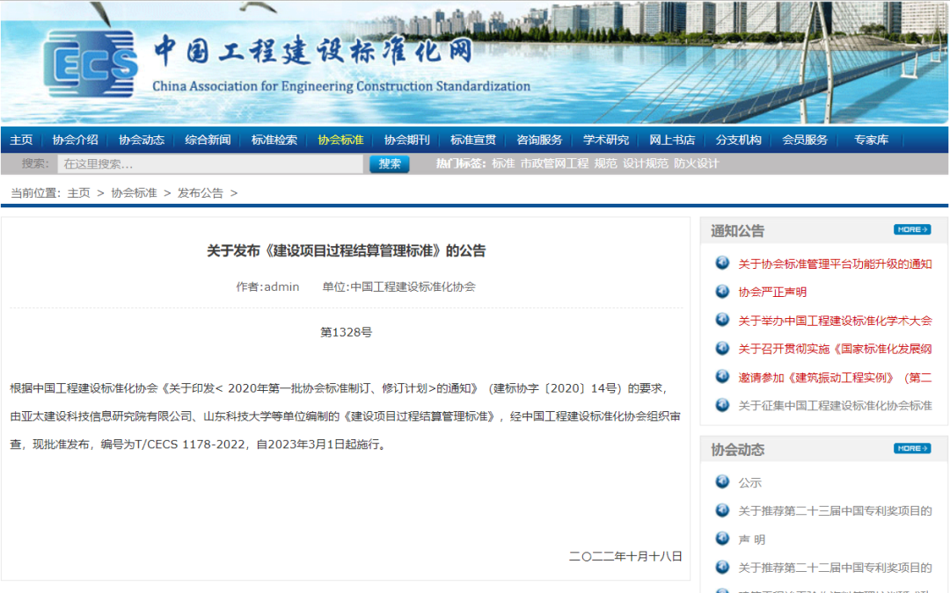Open the 主页 navigation menu item
950x593 pixels.
(x=21, y=140)
